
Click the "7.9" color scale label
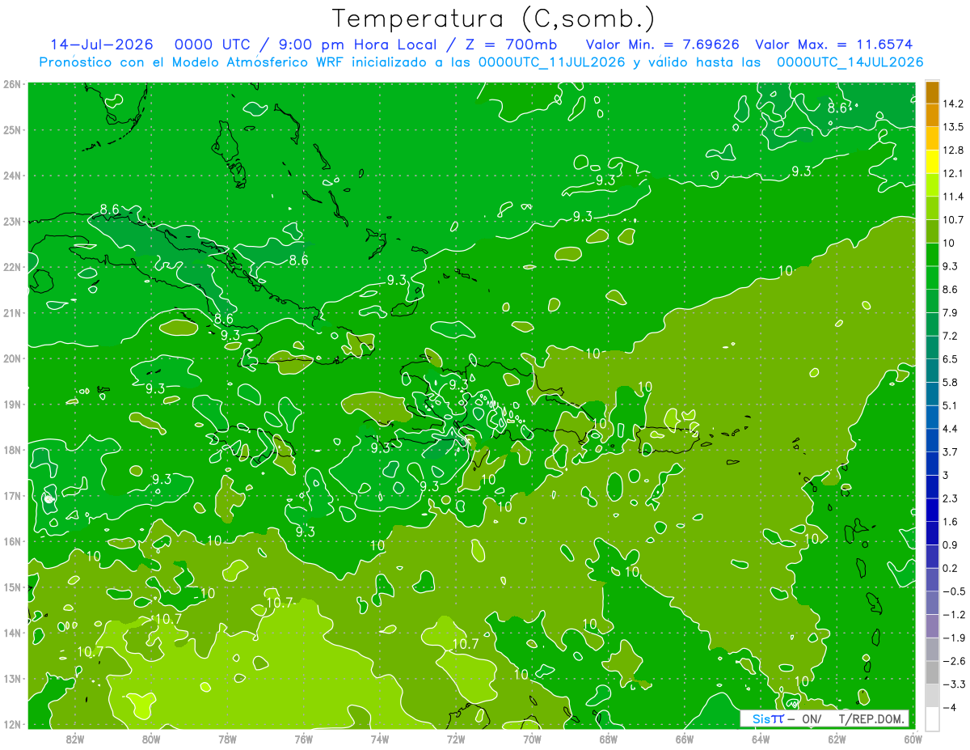(950, 312)
